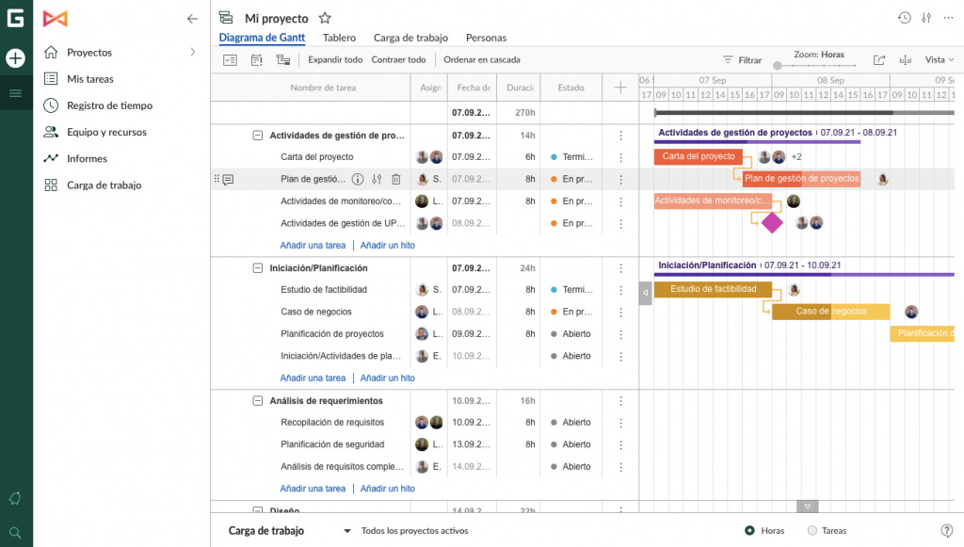Add a milestone with Añadir un hito link
This screenshot has height=547, width=964.
coord(387,245)
